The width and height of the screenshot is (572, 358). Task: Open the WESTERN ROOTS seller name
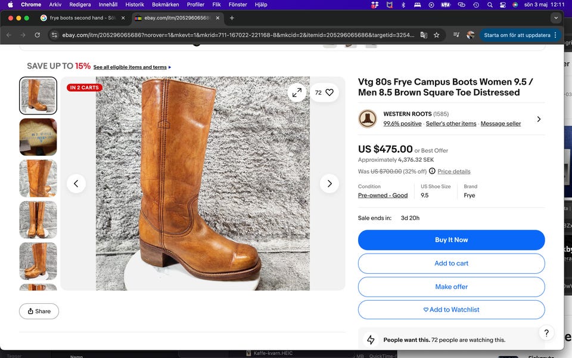(x=407, y=114)
